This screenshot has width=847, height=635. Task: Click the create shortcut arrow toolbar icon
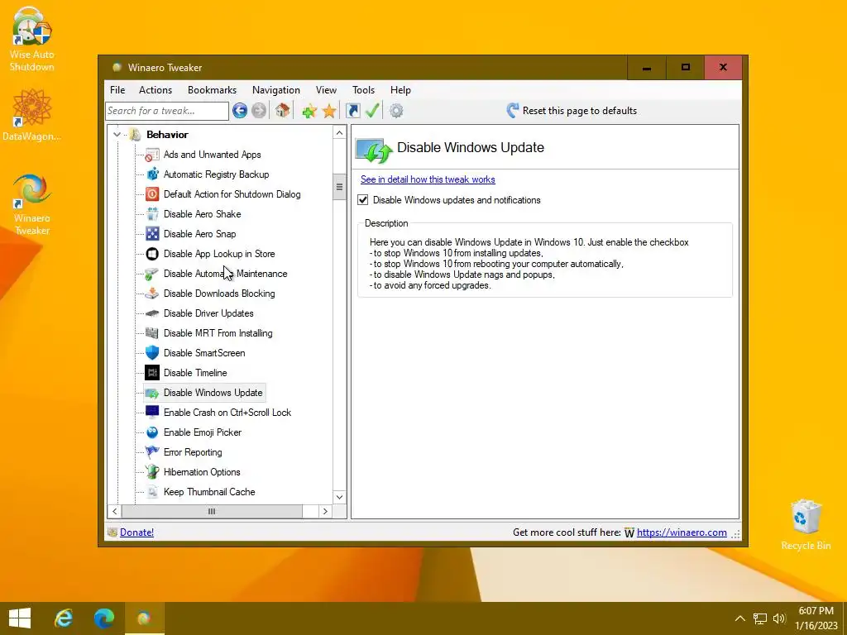(352, 111)
